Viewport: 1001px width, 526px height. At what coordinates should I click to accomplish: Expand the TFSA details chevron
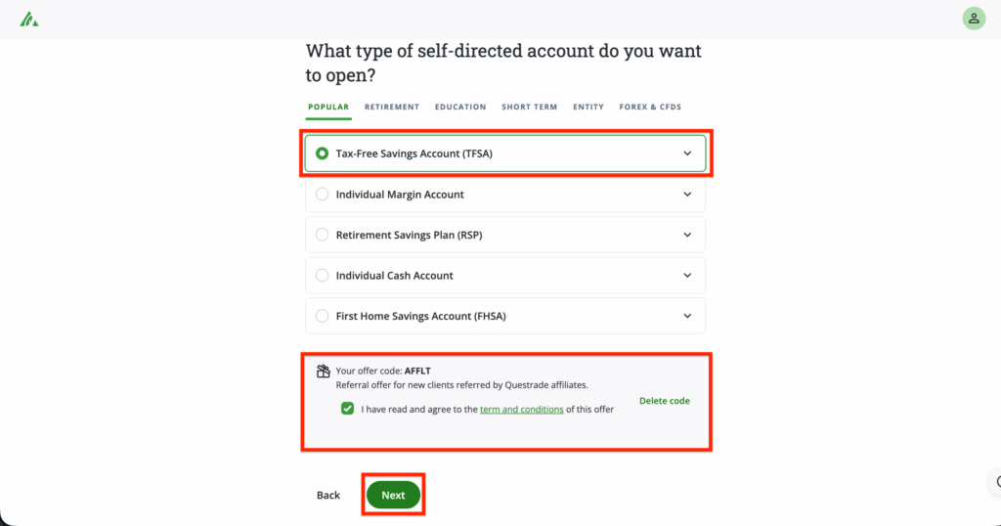point(687,153)
